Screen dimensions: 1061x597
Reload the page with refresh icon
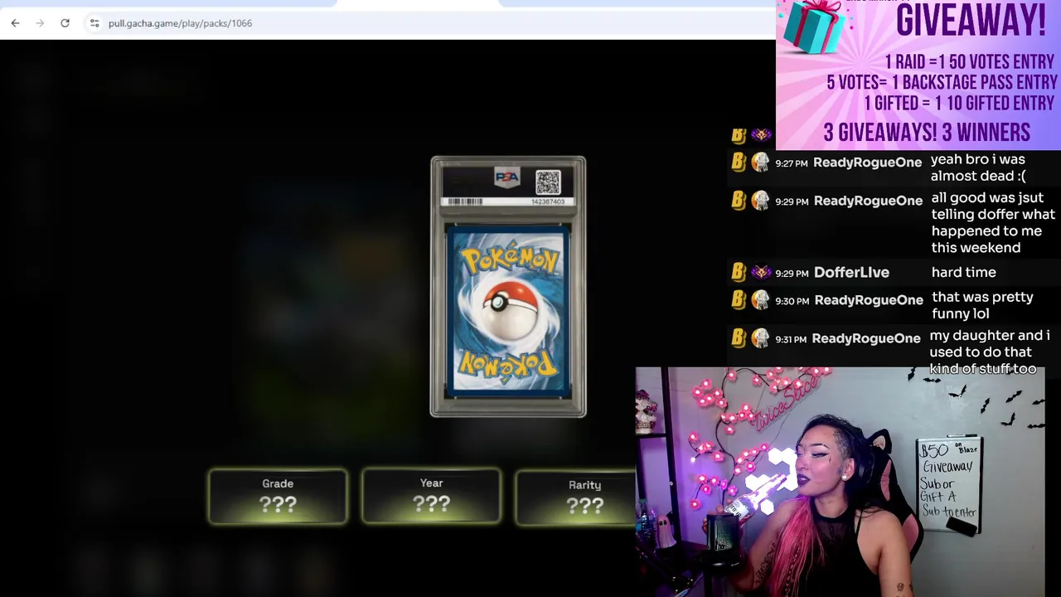[x=65, y=23]
